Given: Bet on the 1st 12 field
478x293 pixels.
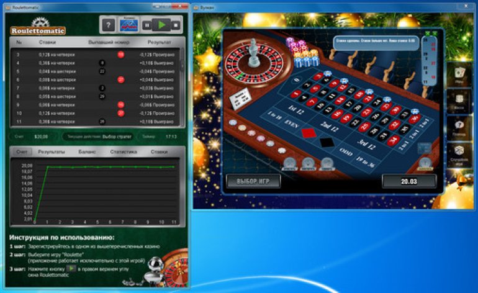Looking at the screenshot, I should (x=295, y=109).
